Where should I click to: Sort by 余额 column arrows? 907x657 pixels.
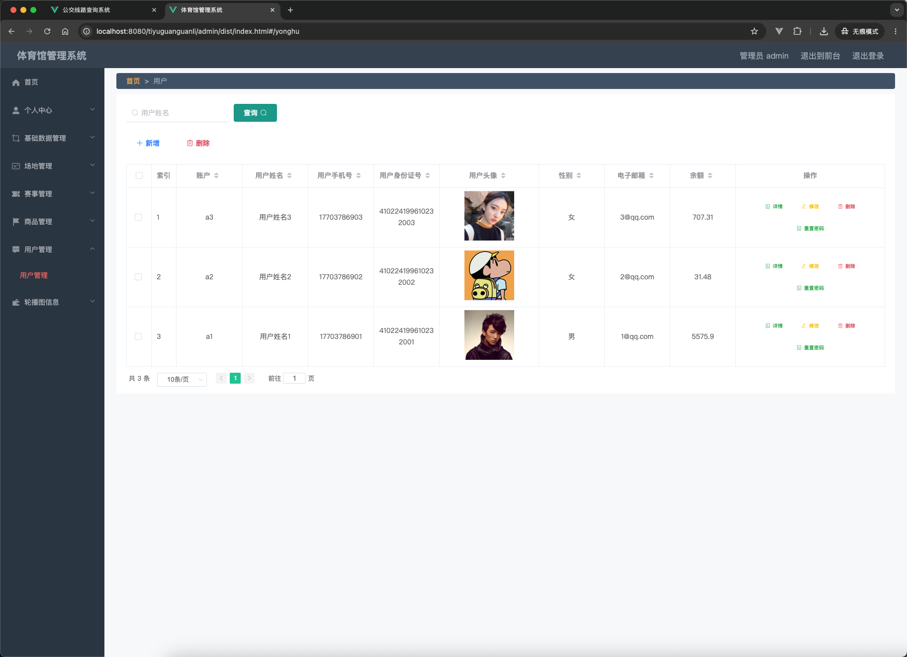point(710,175)
